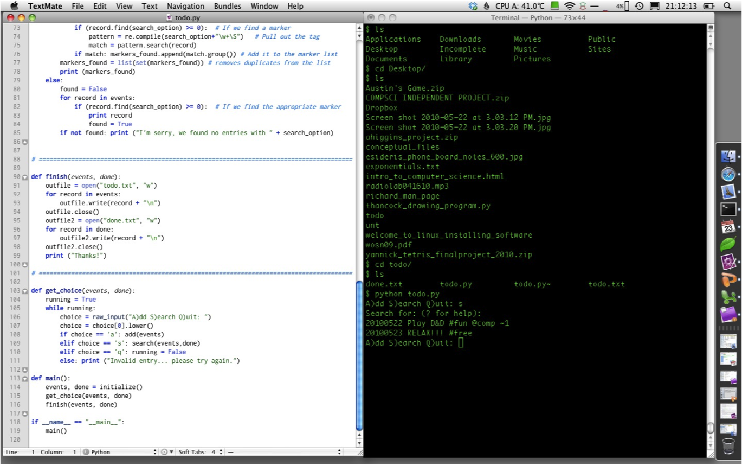Click 'wosn09.pdf' in Terminal output
742x465 pixels.
tap(388, 245)
